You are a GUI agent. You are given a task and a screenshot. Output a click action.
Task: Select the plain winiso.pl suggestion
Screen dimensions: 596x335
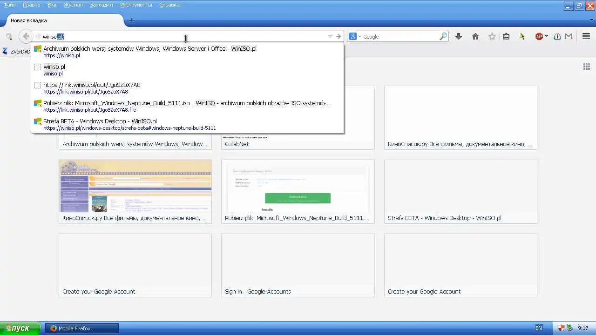coord(188,70)
